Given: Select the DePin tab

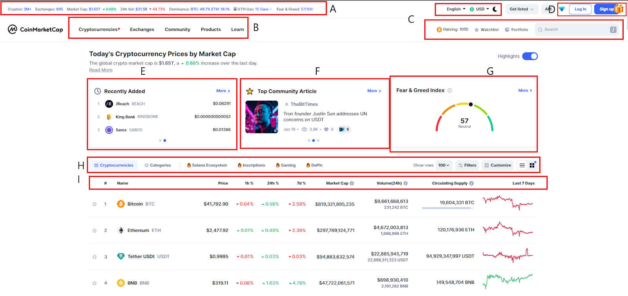Looking at the screenshot, I should click(x=314, y=165).
